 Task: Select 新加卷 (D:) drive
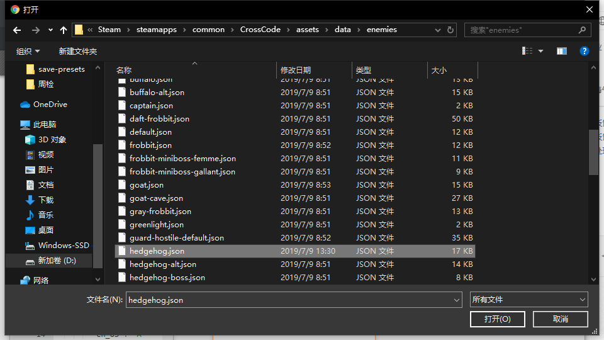click(x=50, y=261)
